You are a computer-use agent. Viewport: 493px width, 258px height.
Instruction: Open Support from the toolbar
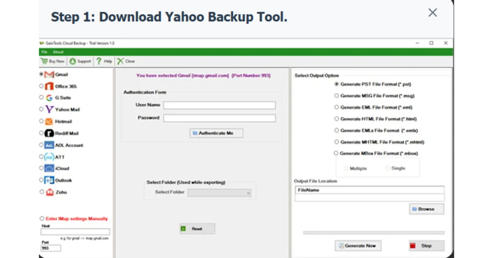(x=80, y=61)
